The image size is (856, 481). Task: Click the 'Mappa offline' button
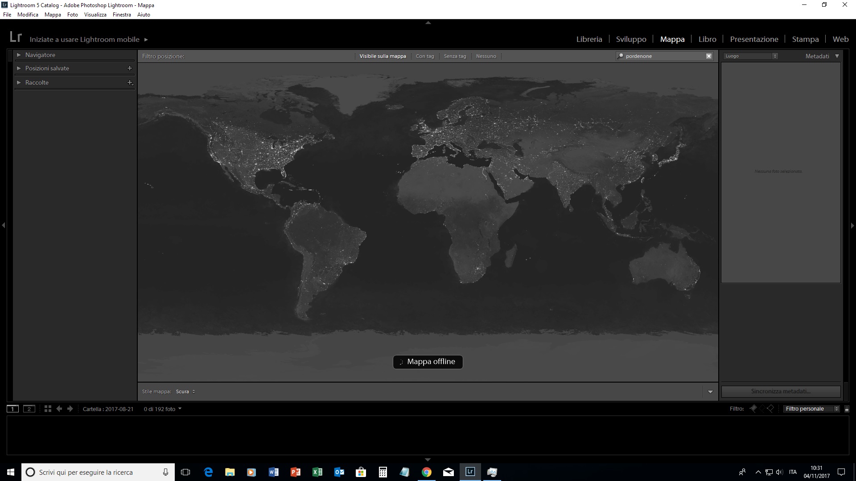427,362
